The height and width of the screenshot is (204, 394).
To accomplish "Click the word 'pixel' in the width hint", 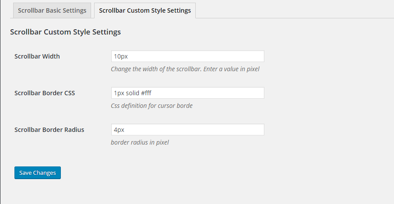I will point(253,69).
